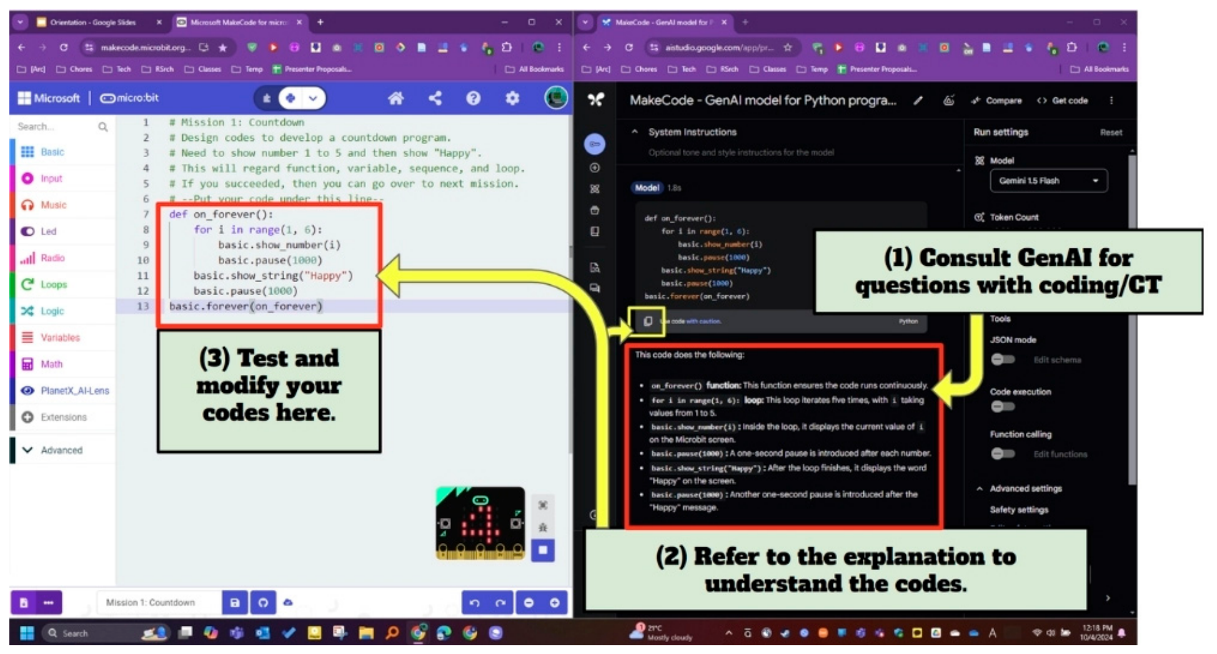This screenshot has height=654, width=1217.
Task: Open the Radio toolbox category
Action: (63, 258)
